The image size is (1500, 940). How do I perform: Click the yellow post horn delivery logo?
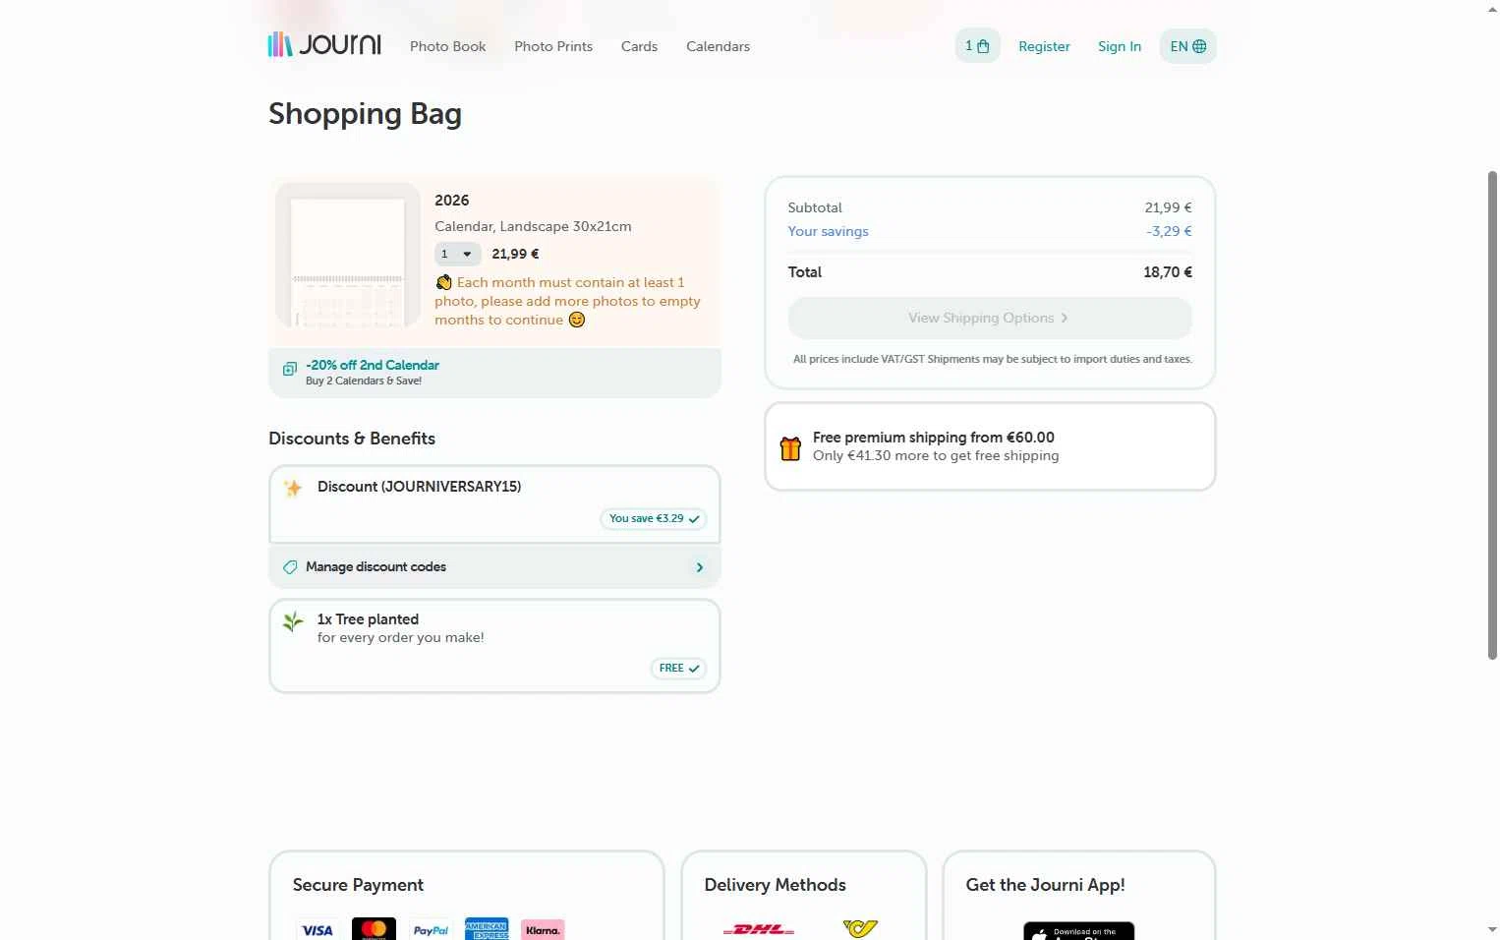(x=860, y=928)
